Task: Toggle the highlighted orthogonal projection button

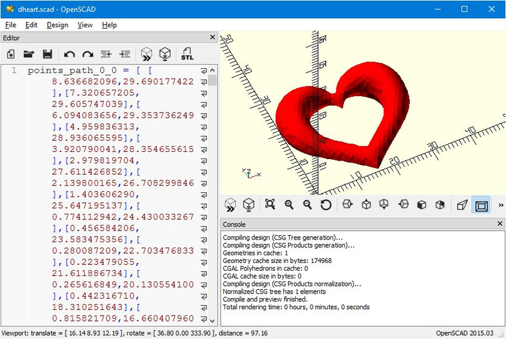Action: (x=481, y=205)
